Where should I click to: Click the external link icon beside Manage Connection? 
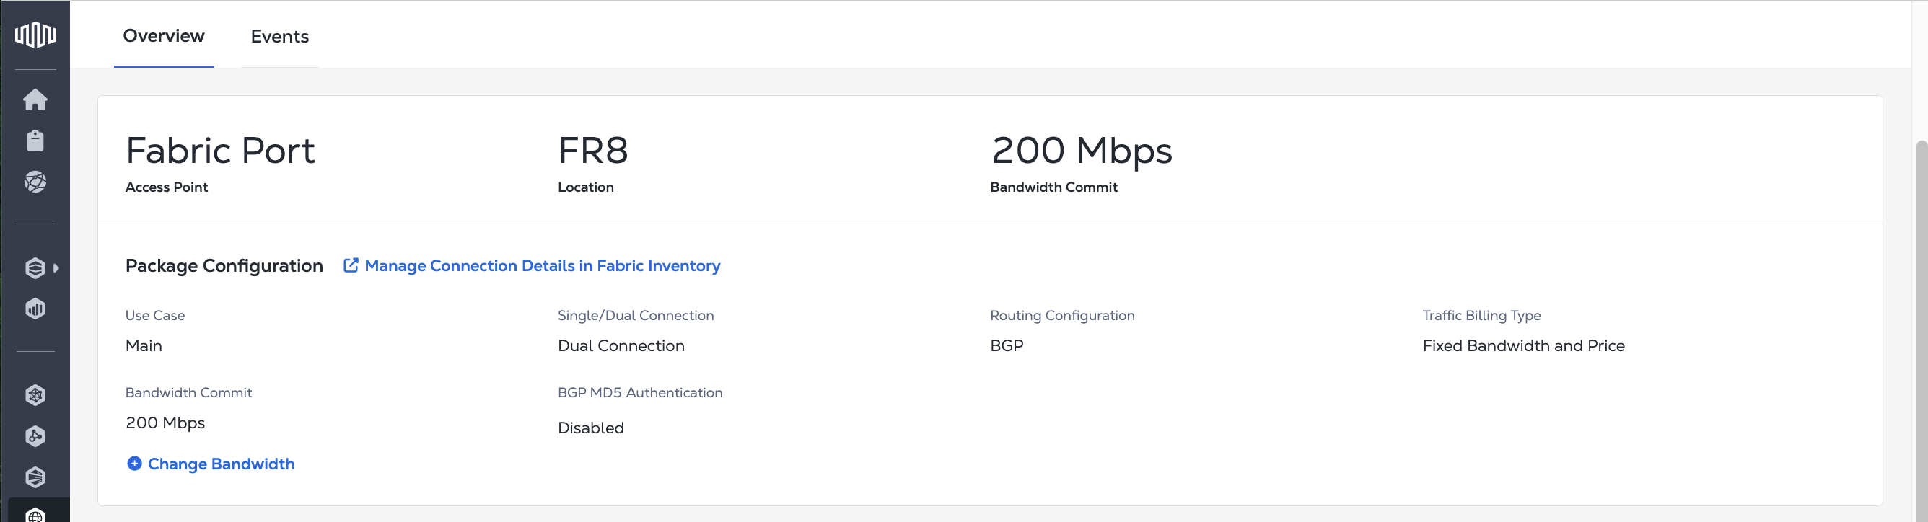[x=350, y=265]
